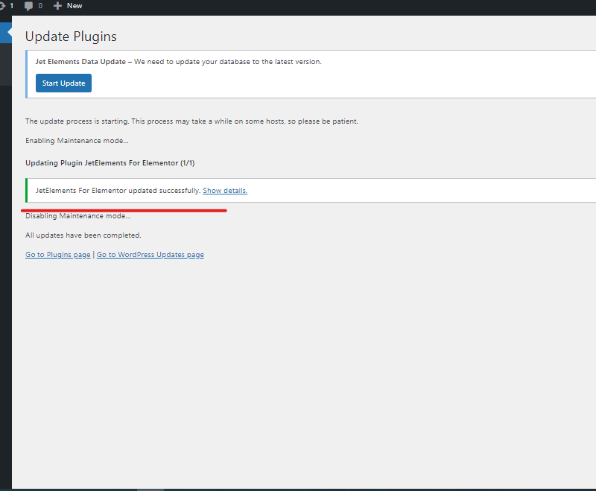
Task: Open Go to WordPress Updates page link
Action: point(150,255)
